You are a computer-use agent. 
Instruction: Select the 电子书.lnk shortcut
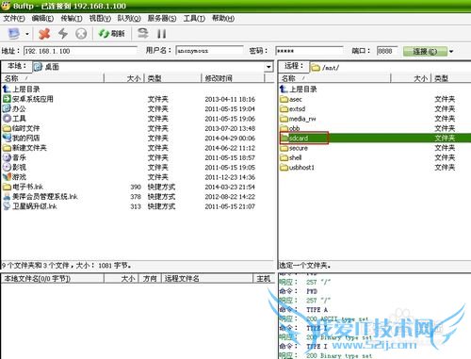[x=23, y=187]
